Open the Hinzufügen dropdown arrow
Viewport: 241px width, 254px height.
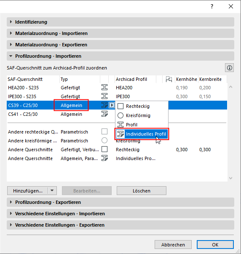pyautogui.click(x=52, y=190)
